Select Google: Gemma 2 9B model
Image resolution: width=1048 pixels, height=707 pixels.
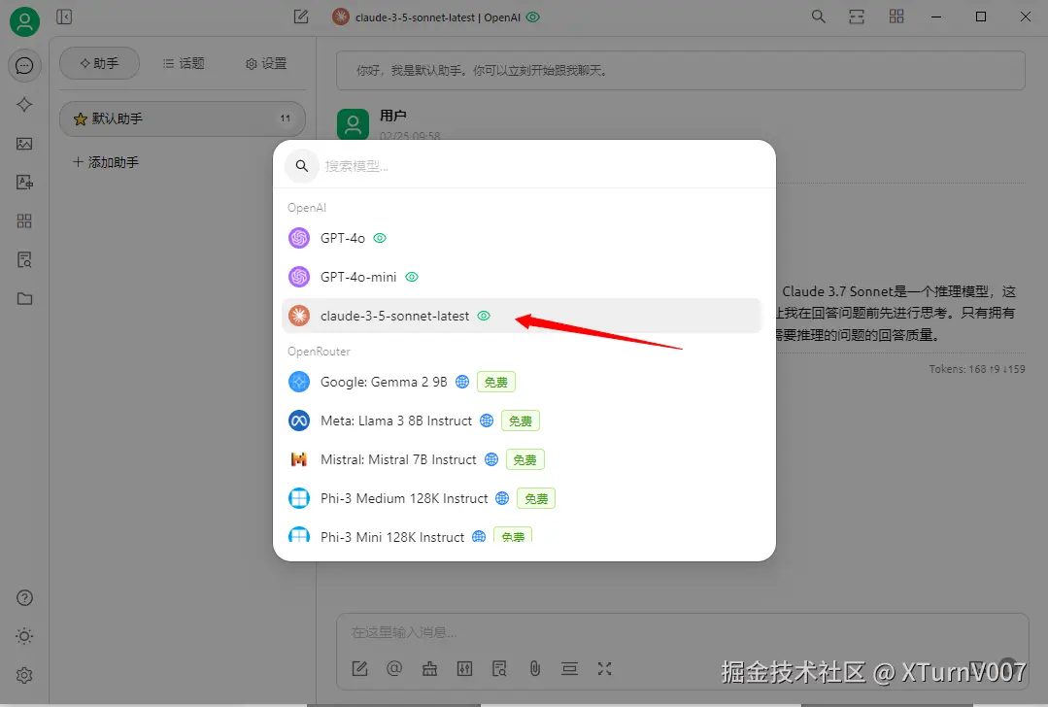(522, 382)
